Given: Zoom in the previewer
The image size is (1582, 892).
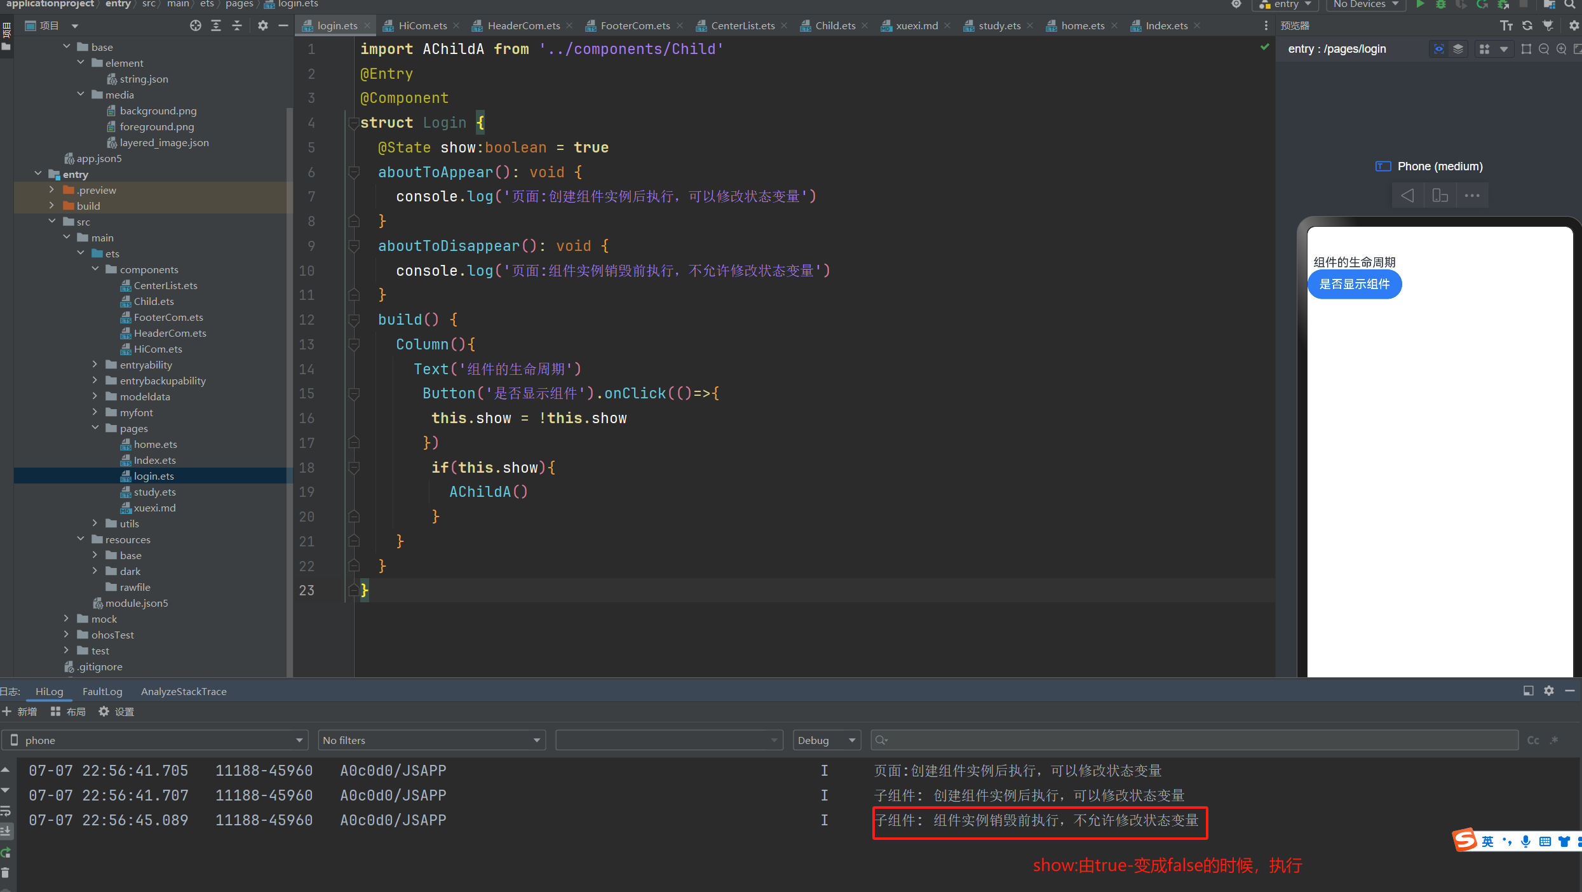Looking at the screenshot, I should click(1561, 50).
